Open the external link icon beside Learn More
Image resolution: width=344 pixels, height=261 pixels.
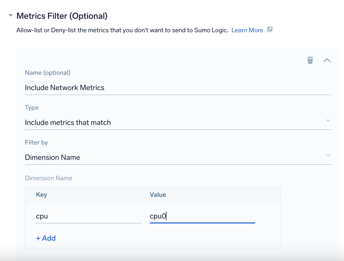pyautogui.click(x=269, y=30)
